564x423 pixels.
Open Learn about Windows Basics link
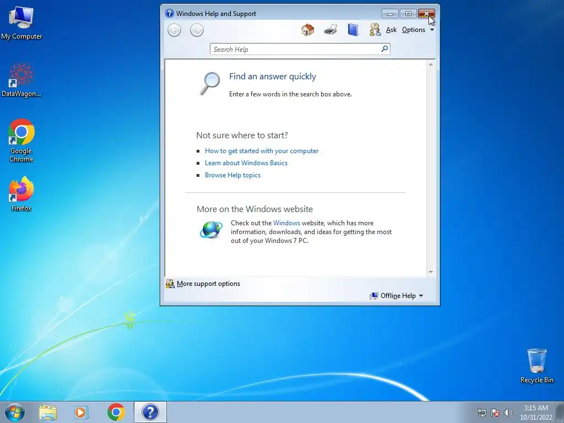coord(246,163)
